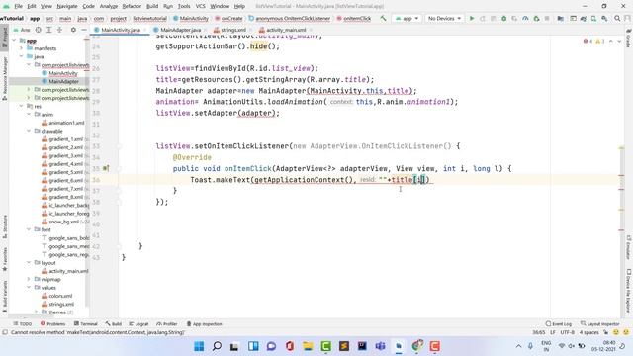Open Project Structure folder icon in toolbar
This screenshot has height=356, width=633.
click(560, 18)
